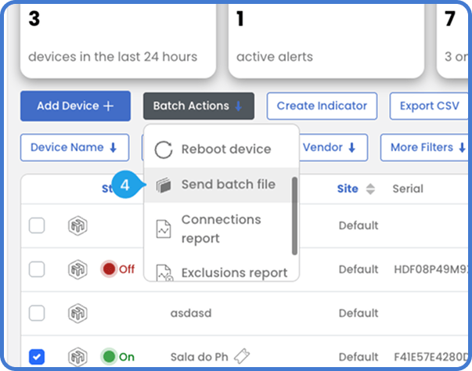Expand the More Filters dropdown
This screenshot has height=371, width=472.
pos(424,147)
